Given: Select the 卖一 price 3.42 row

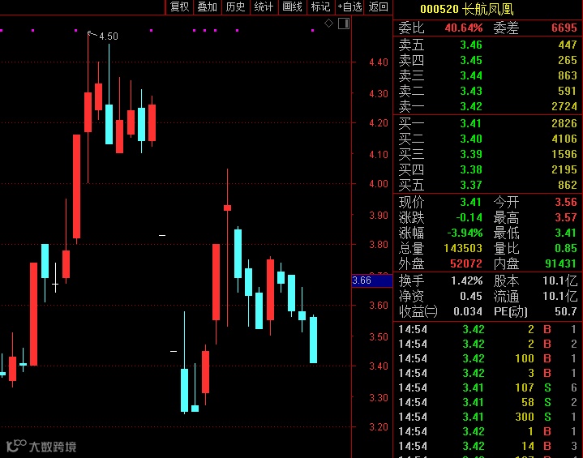Looking at the screenshot, I should (487, 106).
